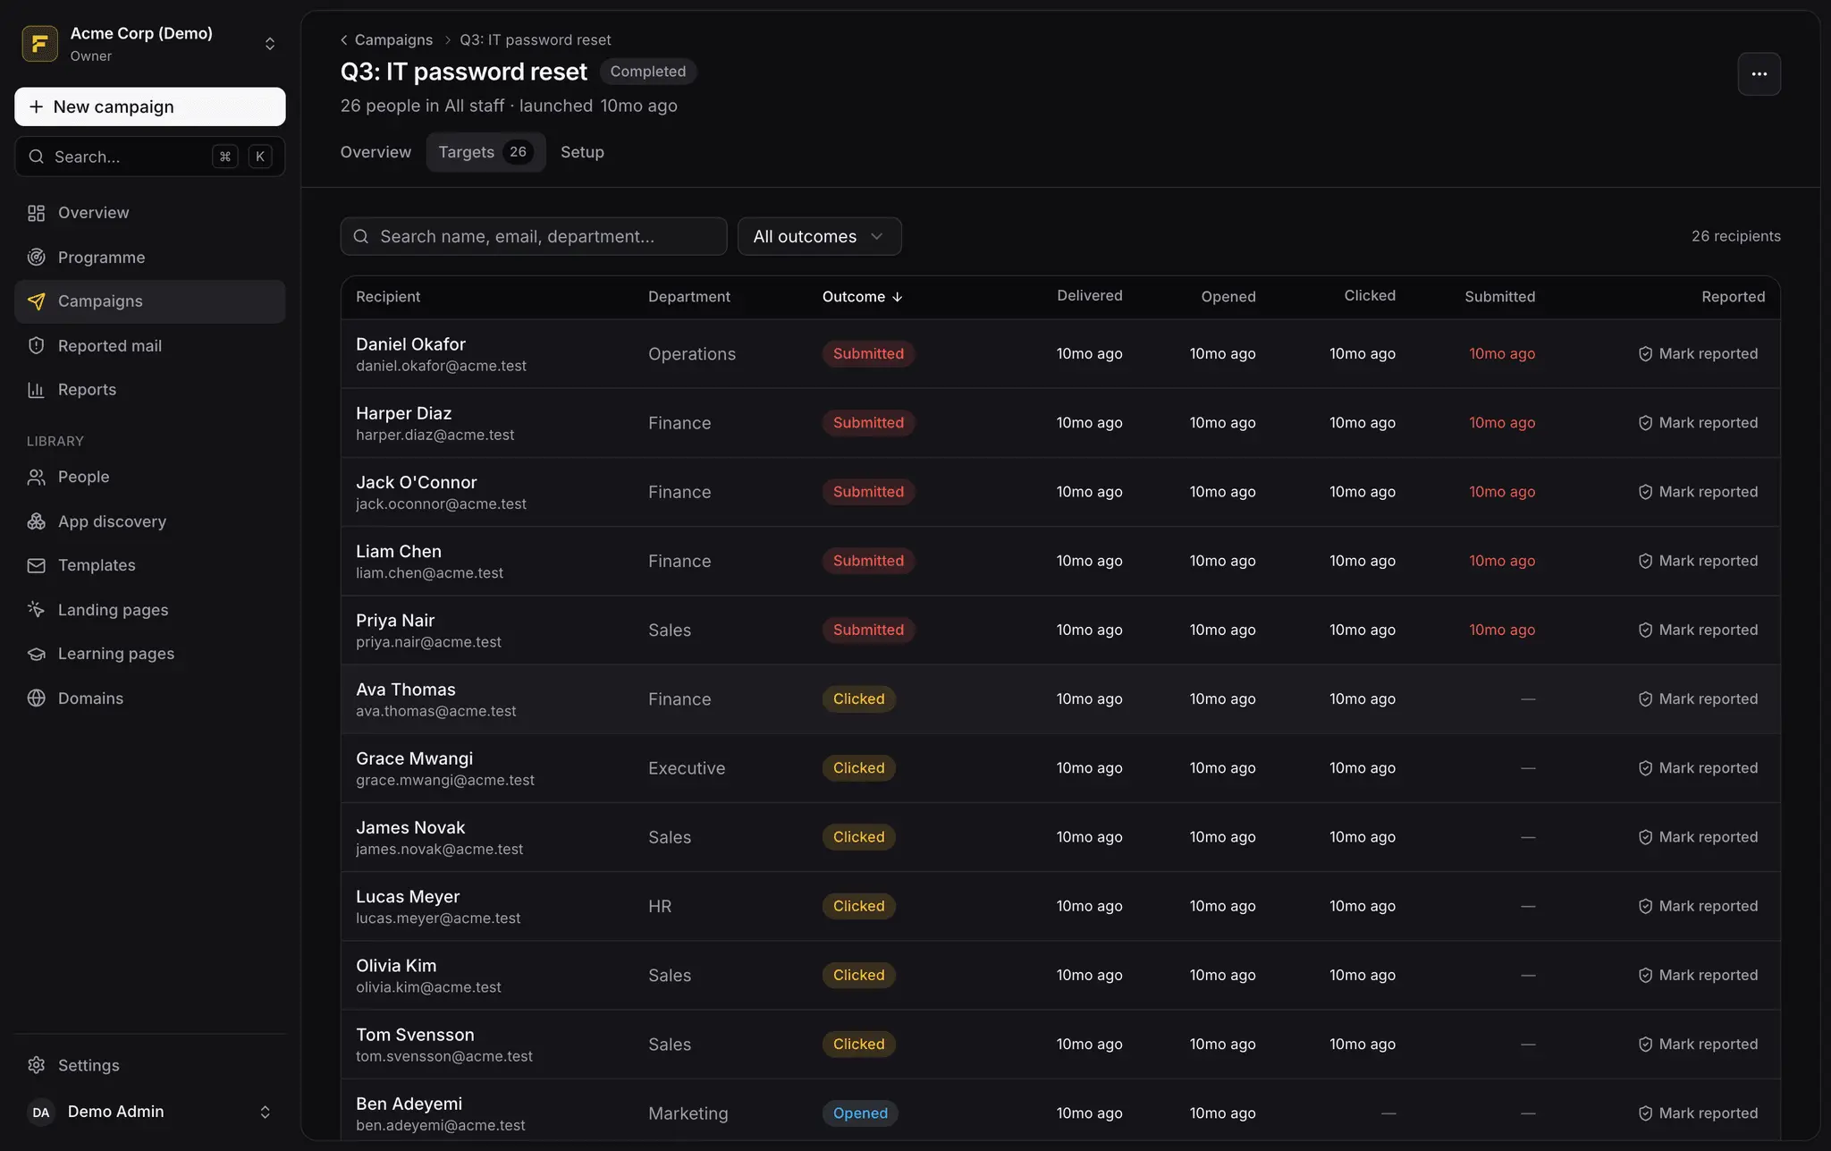Click the Recipient column header
The width and height of the screenshot is (1831, 1151).
(x=388, y=297)
